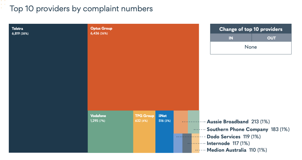Select the yellow TPG Group block

click(x=144, y=132)
